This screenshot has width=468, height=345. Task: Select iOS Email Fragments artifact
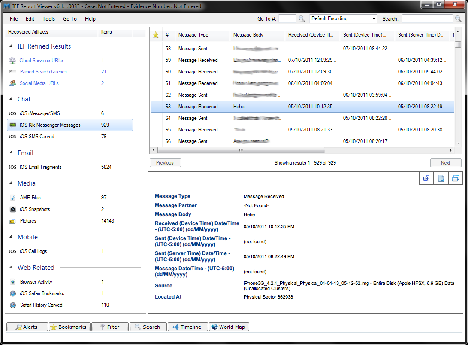pos(41,167)
